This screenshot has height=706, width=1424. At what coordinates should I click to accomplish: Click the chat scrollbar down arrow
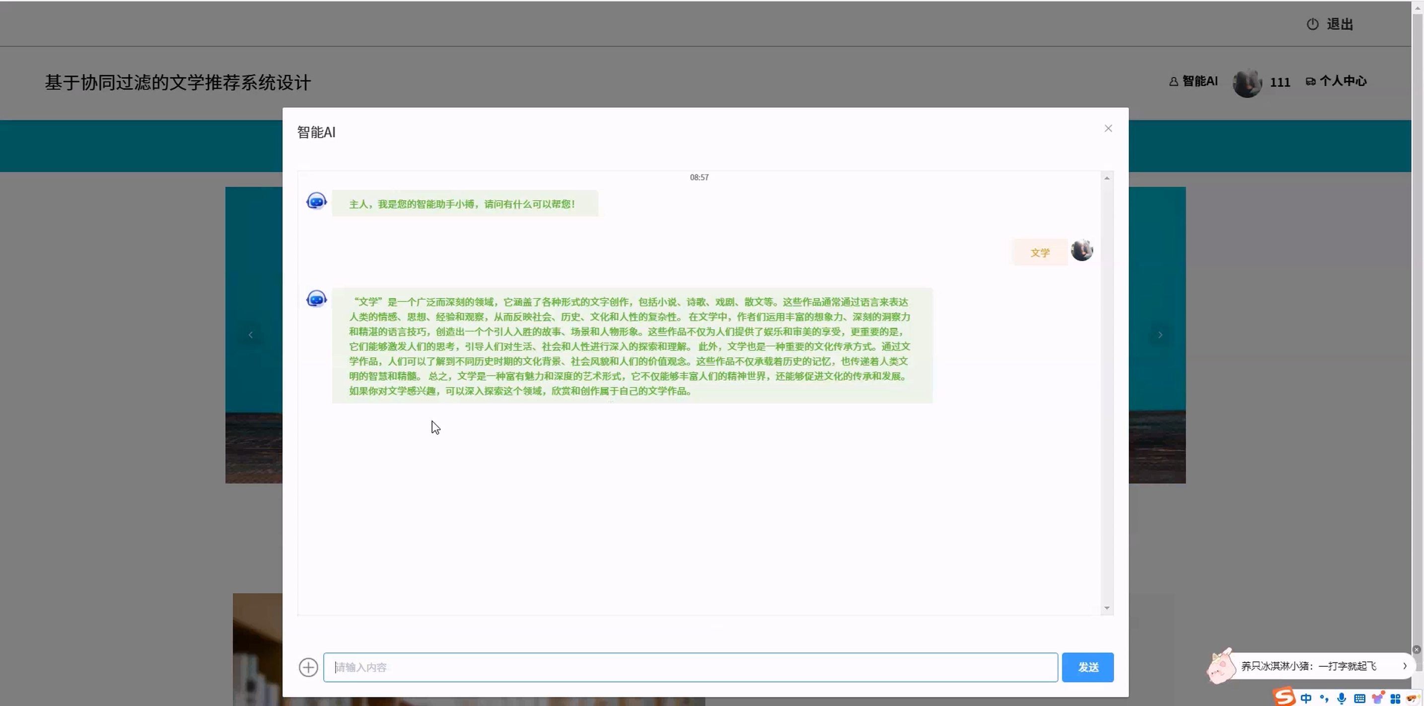click(x=1107, y=608)
